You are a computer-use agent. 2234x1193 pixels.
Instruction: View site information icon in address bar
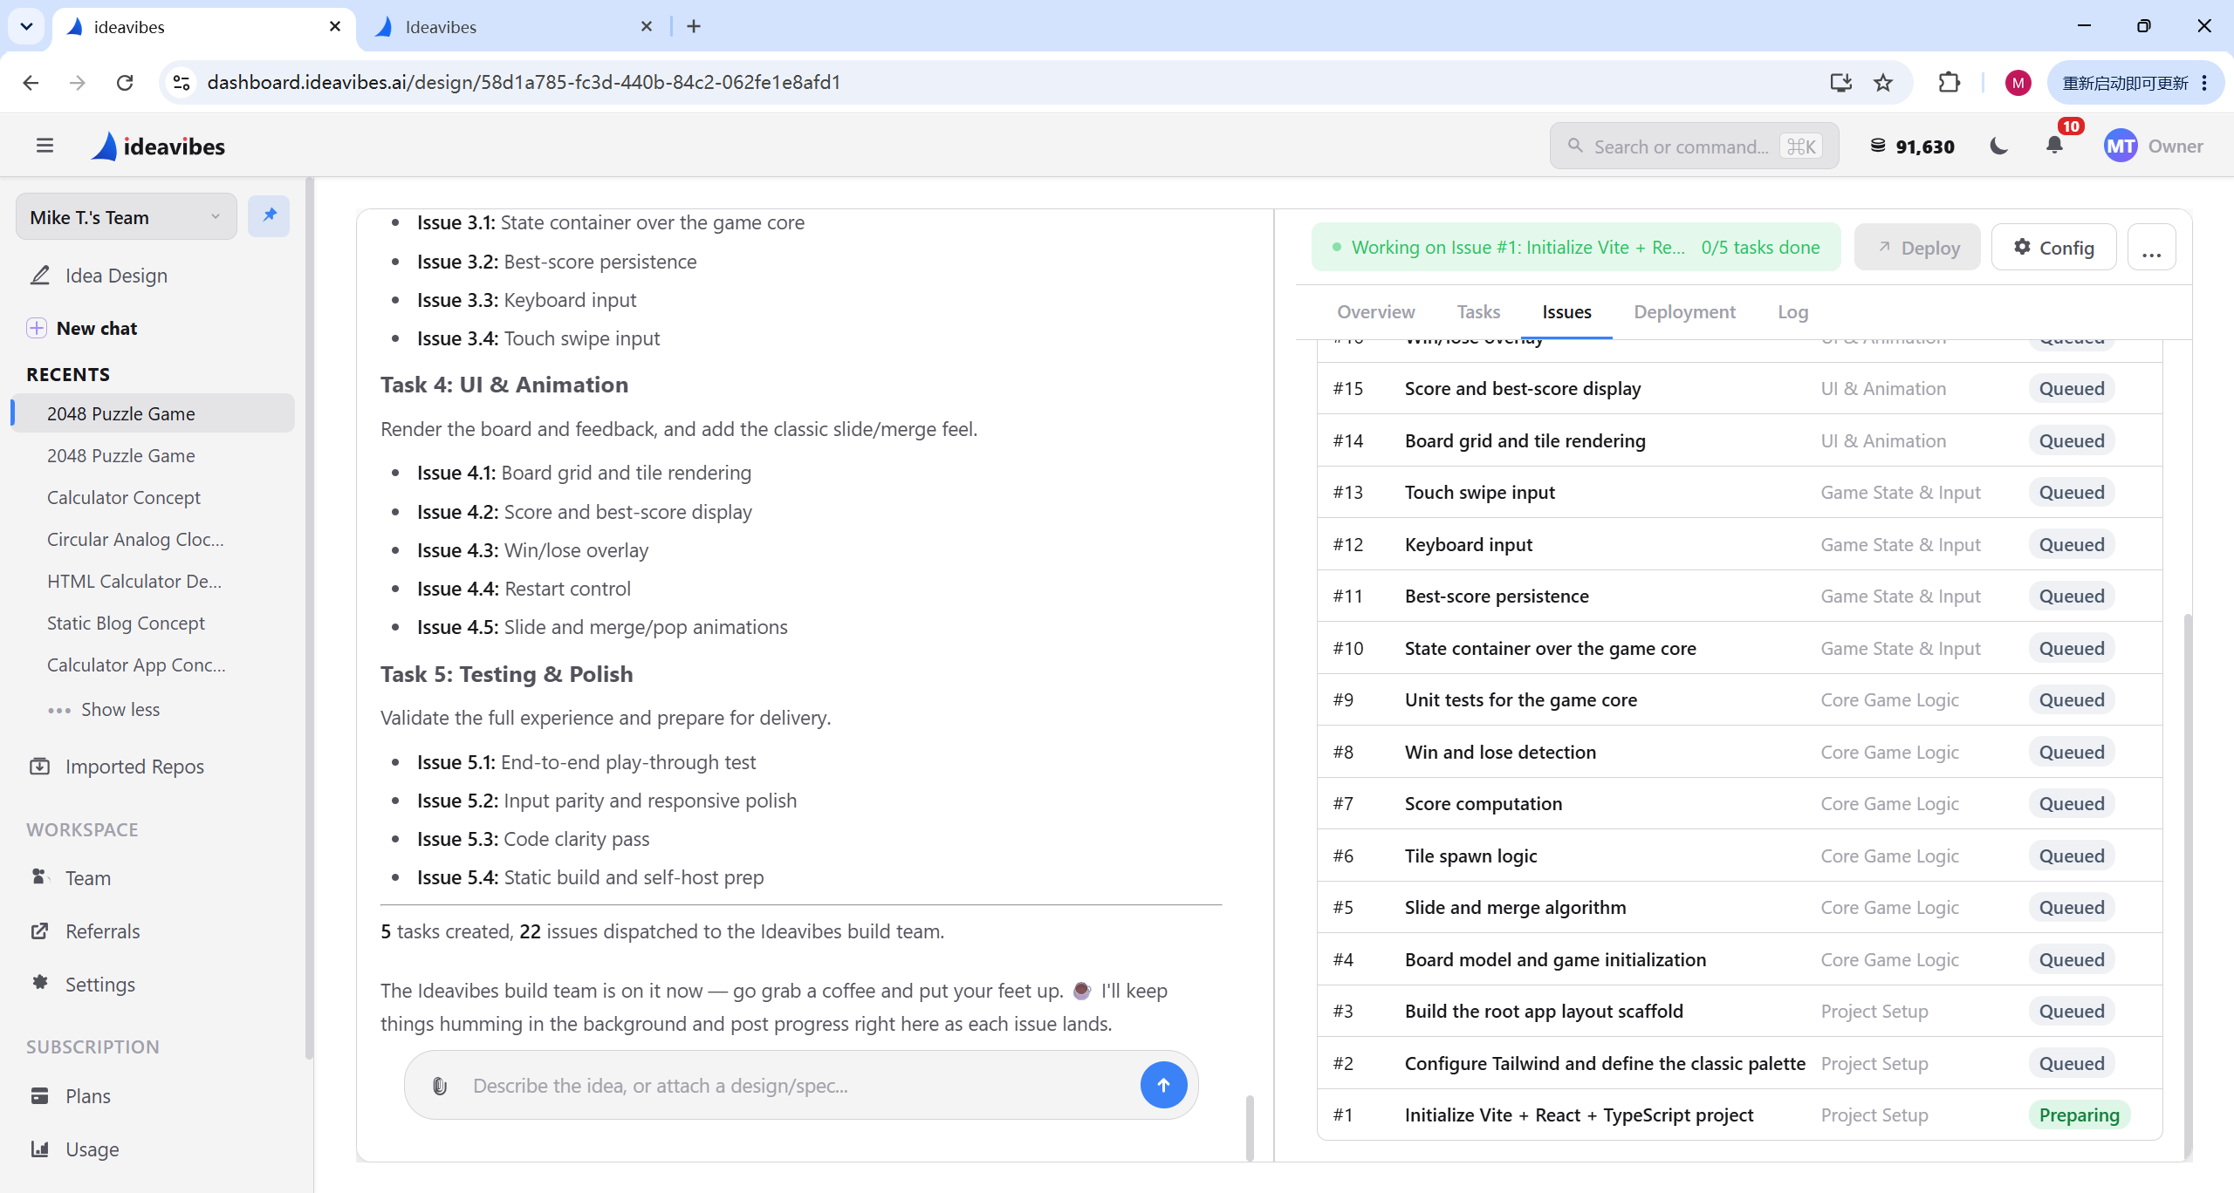point(182,82)
